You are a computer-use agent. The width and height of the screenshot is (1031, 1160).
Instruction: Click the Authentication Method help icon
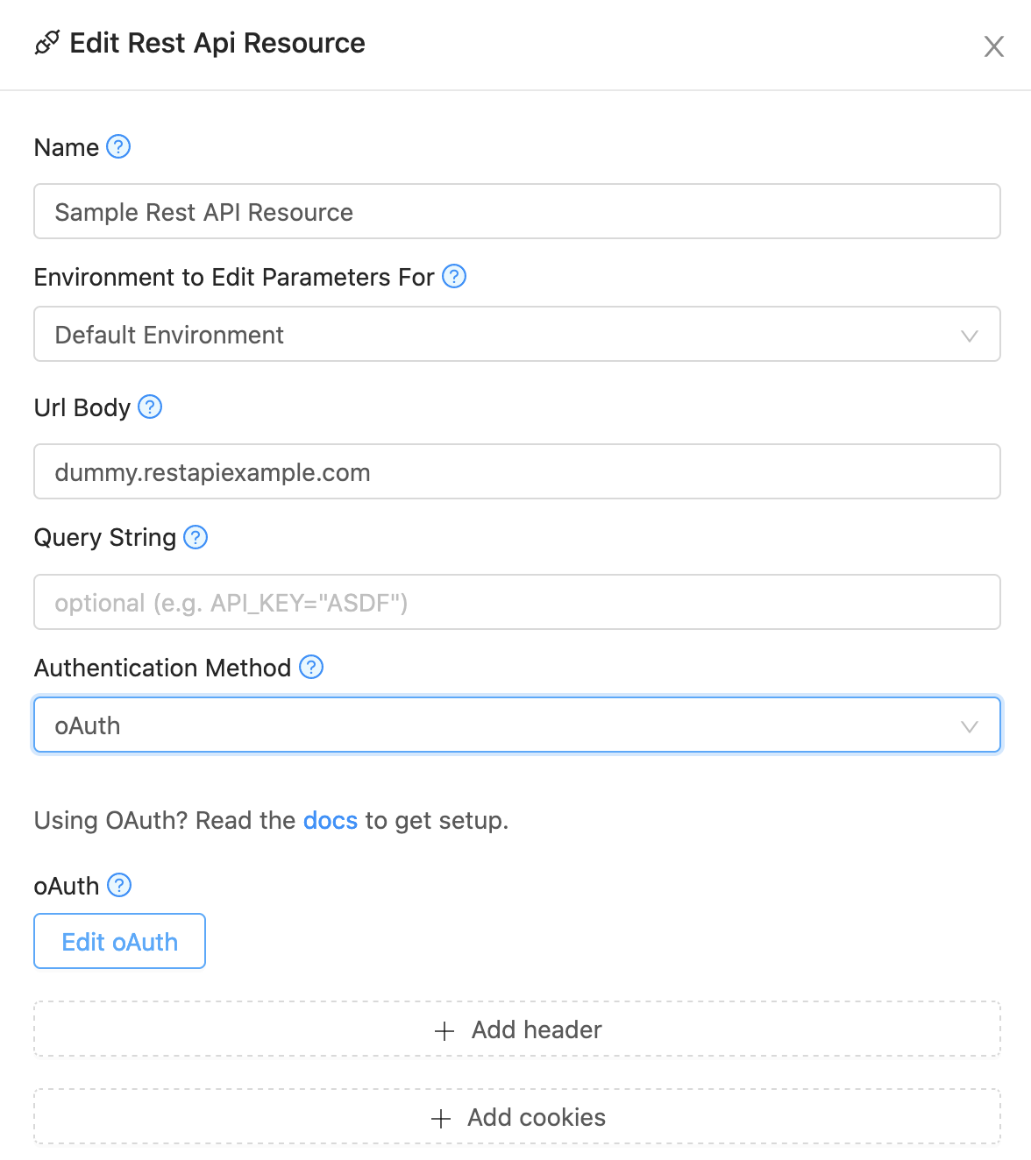pos(311,667)
